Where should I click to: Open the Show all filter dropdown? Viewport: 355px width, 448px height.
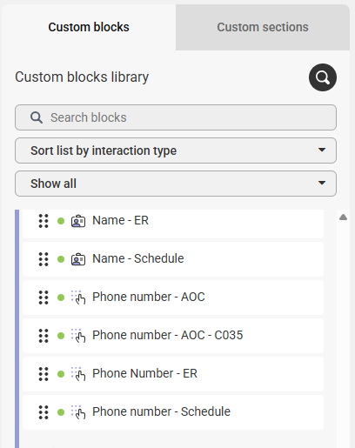point(176,184)
